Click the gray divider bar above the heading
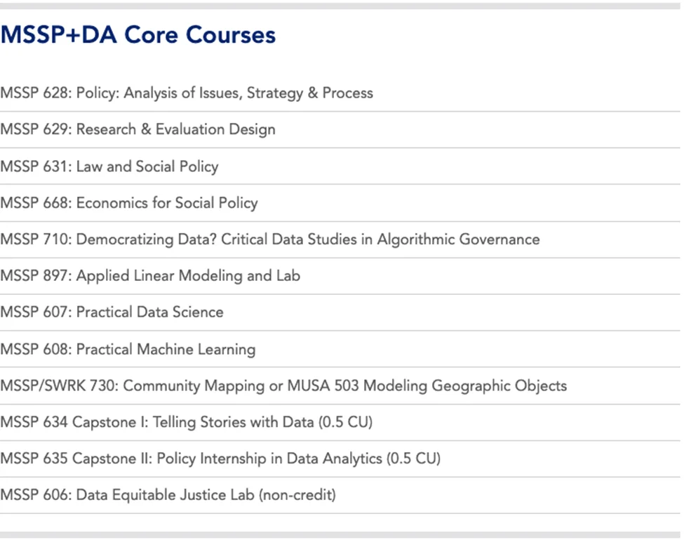 (x=342, y=6)
